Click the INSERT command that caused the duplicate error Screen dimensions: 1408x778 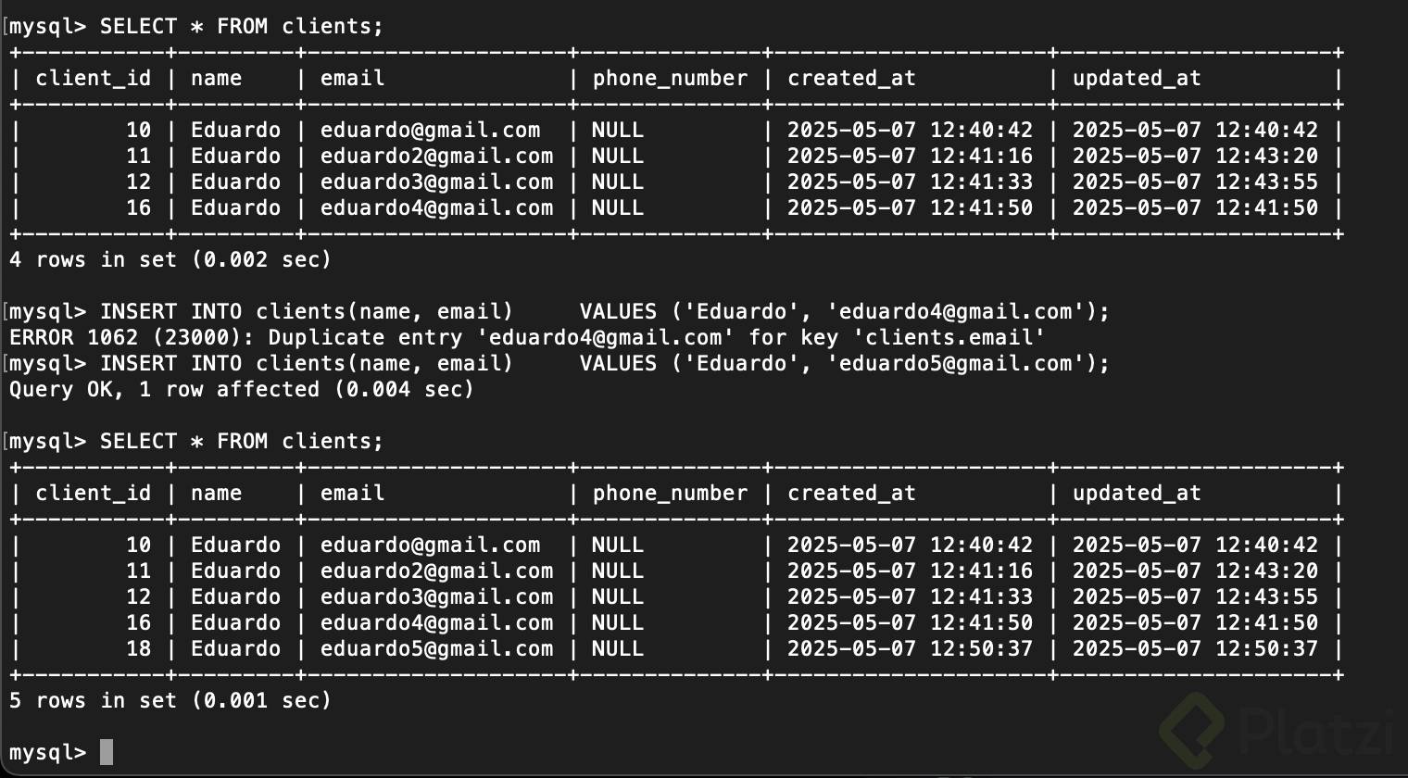click(x=604, y=311)
